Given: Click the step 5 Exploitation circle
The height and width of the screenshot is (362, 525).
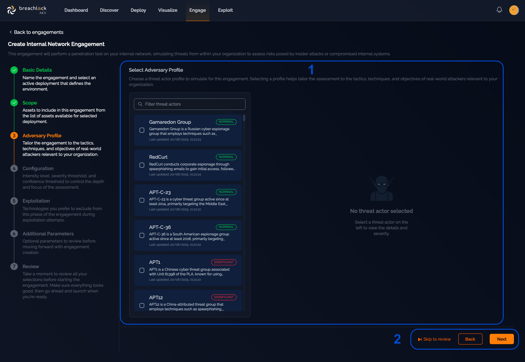Looking at the screenshot, I should coord(14,201).
